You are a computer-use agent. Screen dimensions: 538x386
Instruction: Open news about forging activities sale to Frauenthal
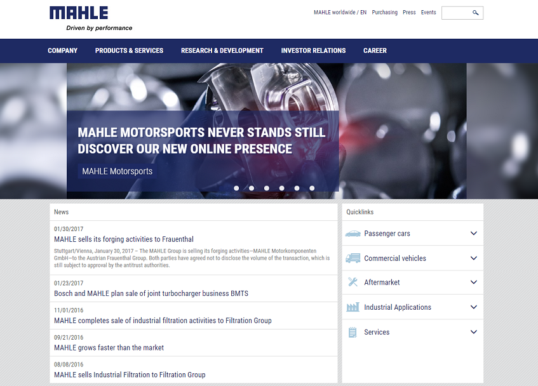click(x=123, y=239)
